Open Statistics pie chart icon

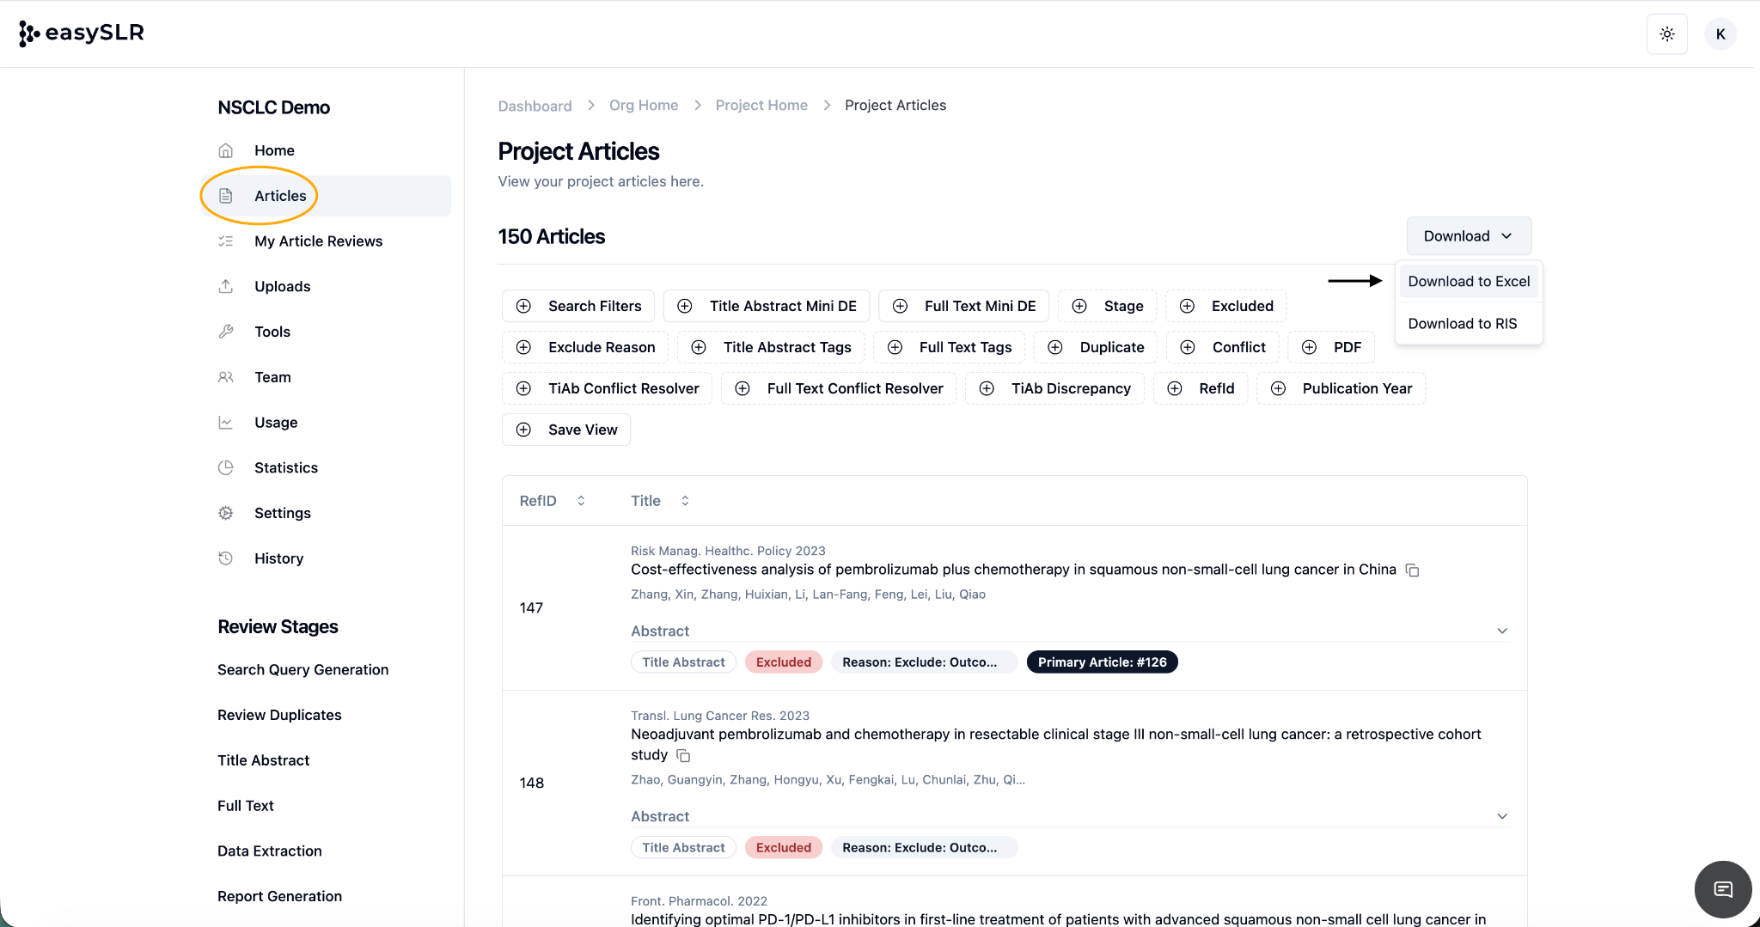[226, 467]
